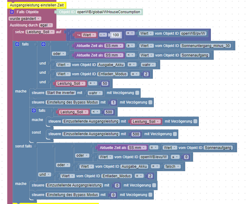Open the wurde geändert dropdown
Screen dimensions: 248x204
25,19
